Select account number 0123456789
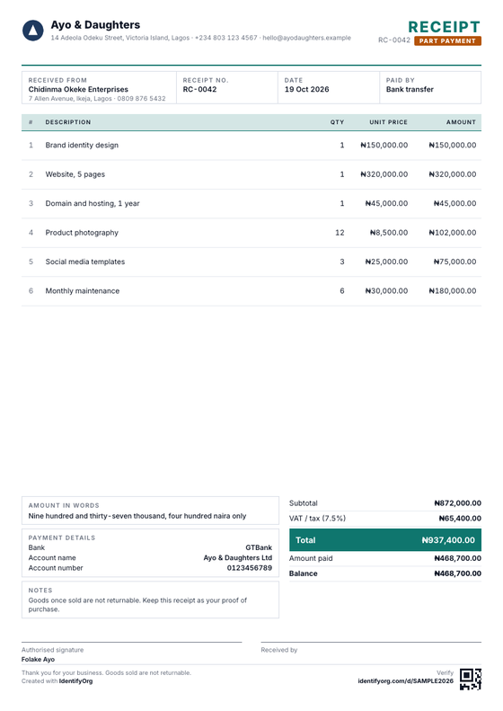Image resolution: width=503 pixels, height=711 pixels. [250, 568]
